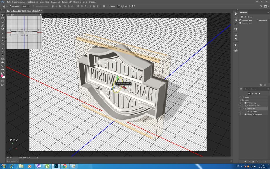Toggle visibility of the nmGroup0 mesh
Screen dimensions: 270x169
pyautogui.click(x=241, y=109)
